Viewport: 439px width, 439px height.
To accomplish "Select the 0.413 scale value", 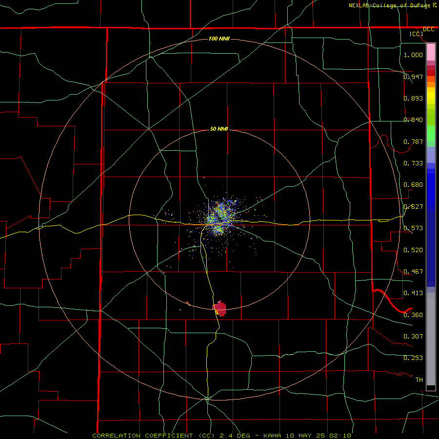I will click(x=413, y=293).
